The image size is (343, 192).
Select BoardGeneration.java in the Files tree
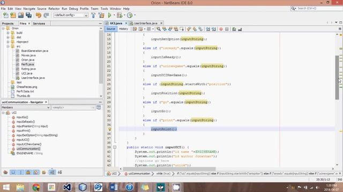click(35, 51)
